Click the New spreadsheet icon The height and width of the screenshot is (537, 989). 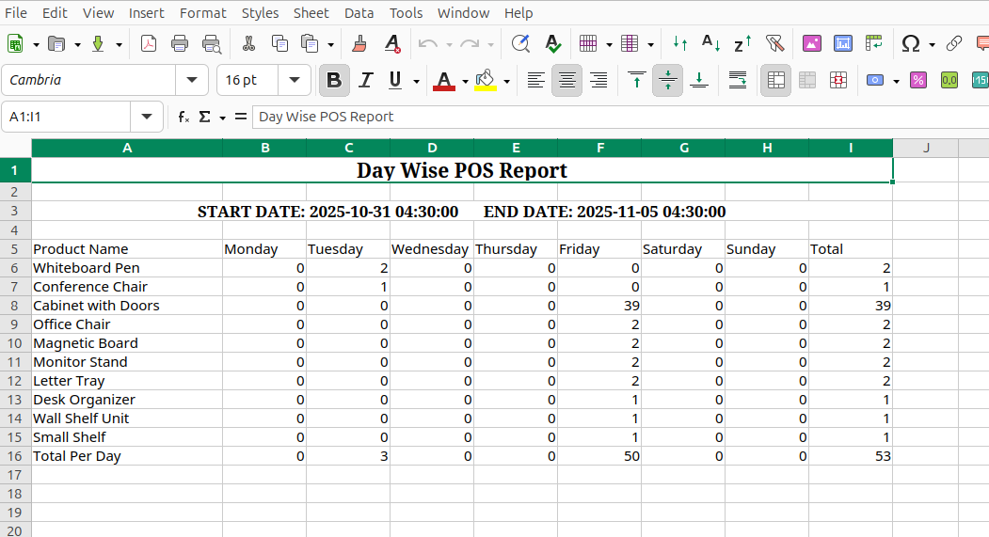pos(15,44)
